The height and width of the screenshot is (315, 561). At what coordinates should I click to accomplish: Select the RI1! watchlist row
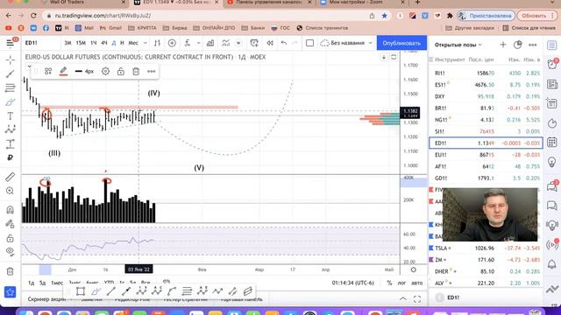click(486, 73)
